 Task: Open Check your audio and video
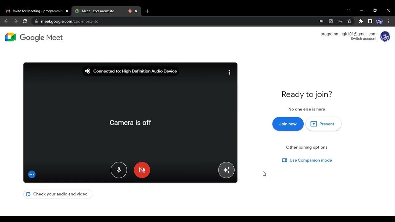[x=58, y=194]
